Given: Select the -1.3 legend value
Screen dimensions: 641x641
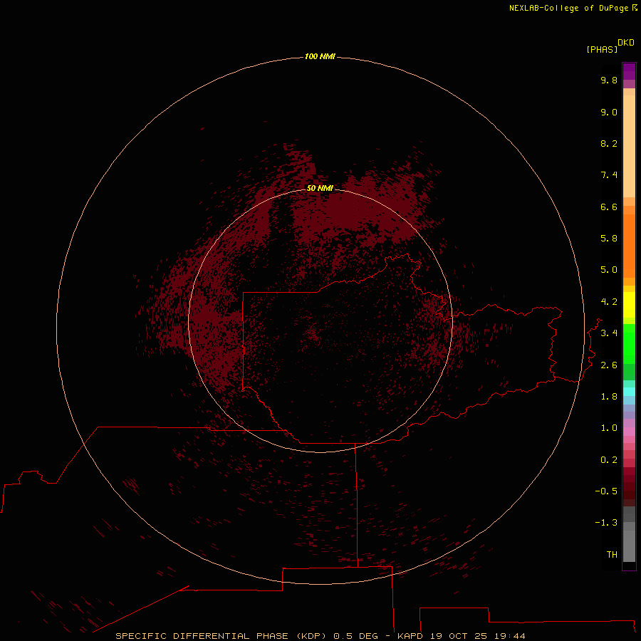Looking at the screenshot, I should pos(606,523).
